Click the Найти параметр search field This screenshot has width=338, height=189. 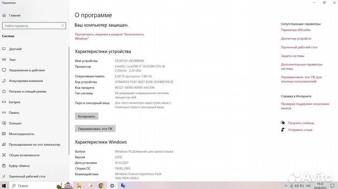click(34, 26)
